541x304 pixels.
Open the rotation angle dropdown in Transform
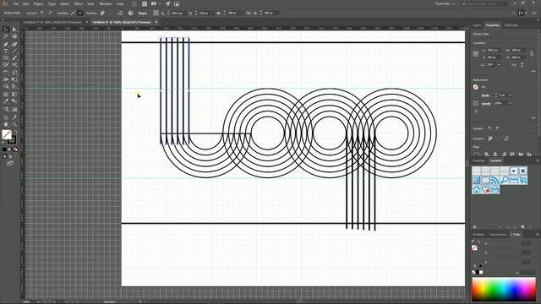[500, 65]
